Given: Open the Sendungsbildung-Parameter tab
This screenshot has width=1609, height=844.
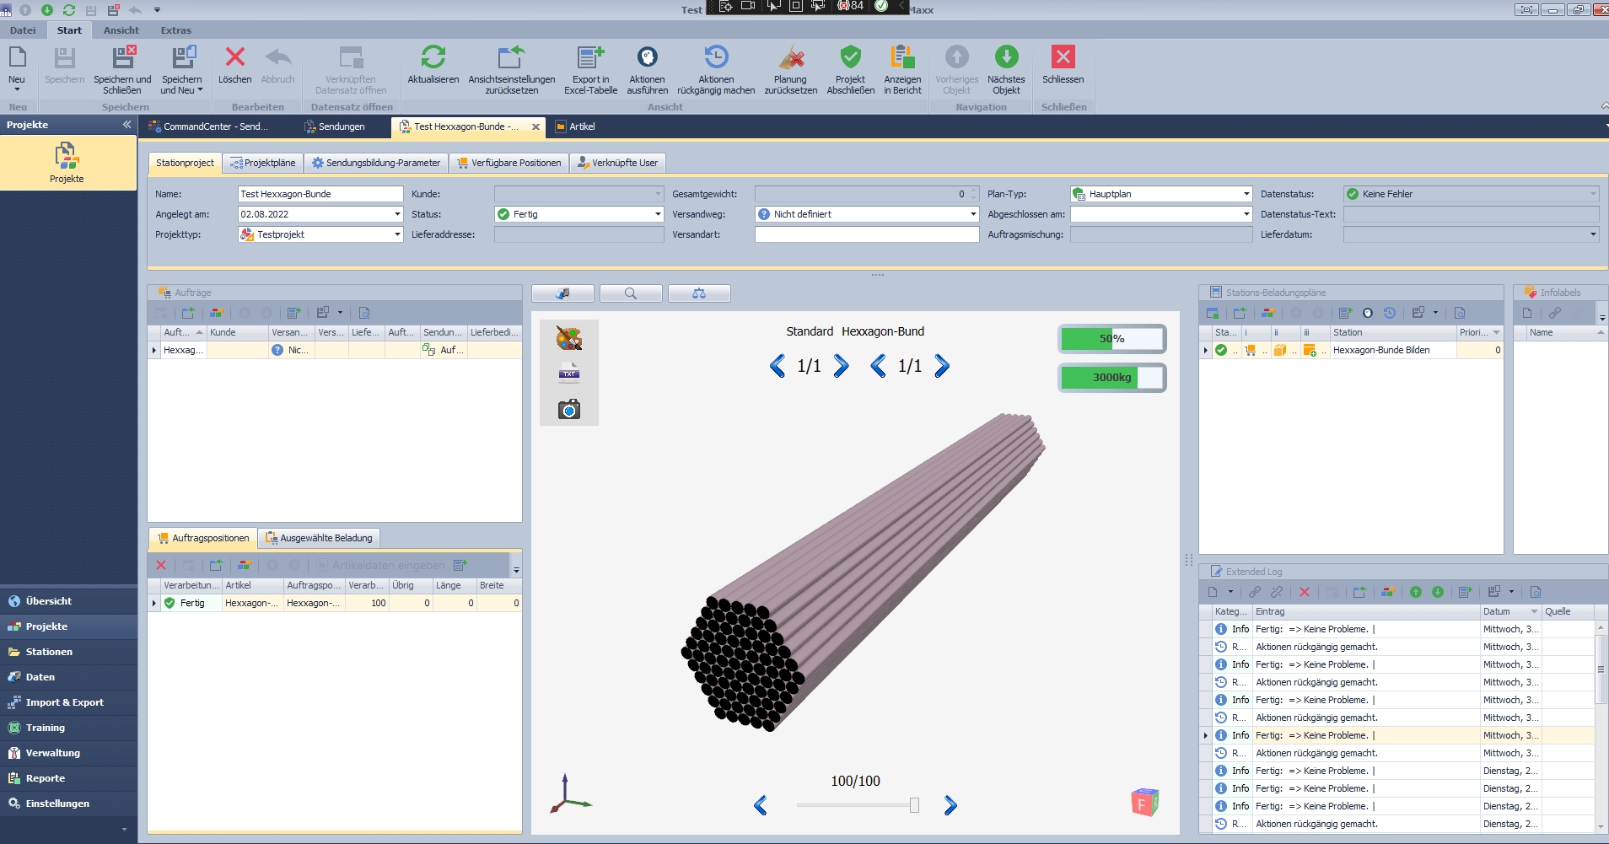Looking at the screenshot, I should coord(376,163).
